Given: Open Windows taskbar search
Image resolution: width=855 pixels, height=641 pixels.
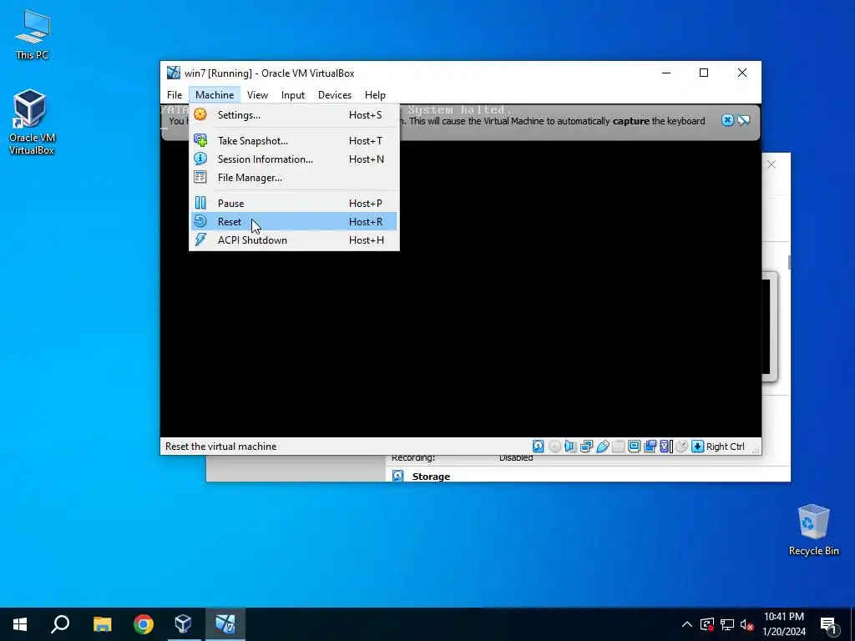Looking at the screenshot, I should point(60,624).
